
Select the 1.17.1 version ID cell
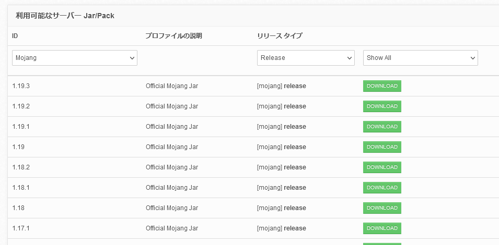[21, 228]
